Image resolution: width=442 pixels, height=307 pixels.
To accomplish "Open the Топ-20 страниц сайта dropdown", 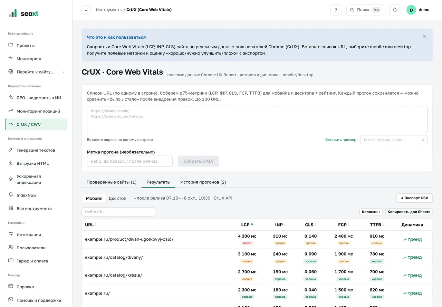I will click(x=394, y=140).
